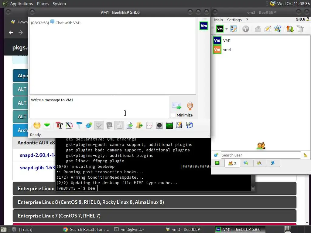The image size is (311, 233).
Task: Toggle spell checking button in chat toolbar
Action: coord(99,125)
